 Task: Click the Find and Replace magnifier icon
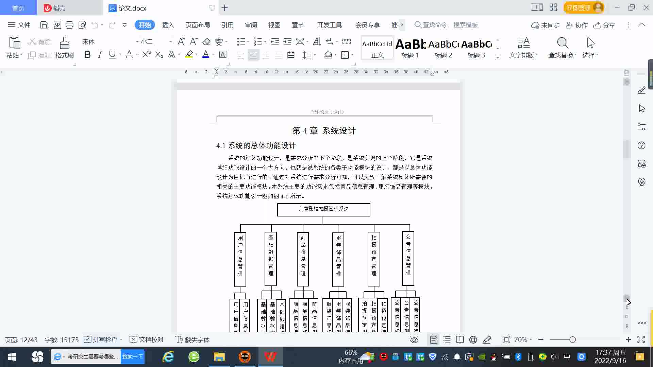pos(562,43)
